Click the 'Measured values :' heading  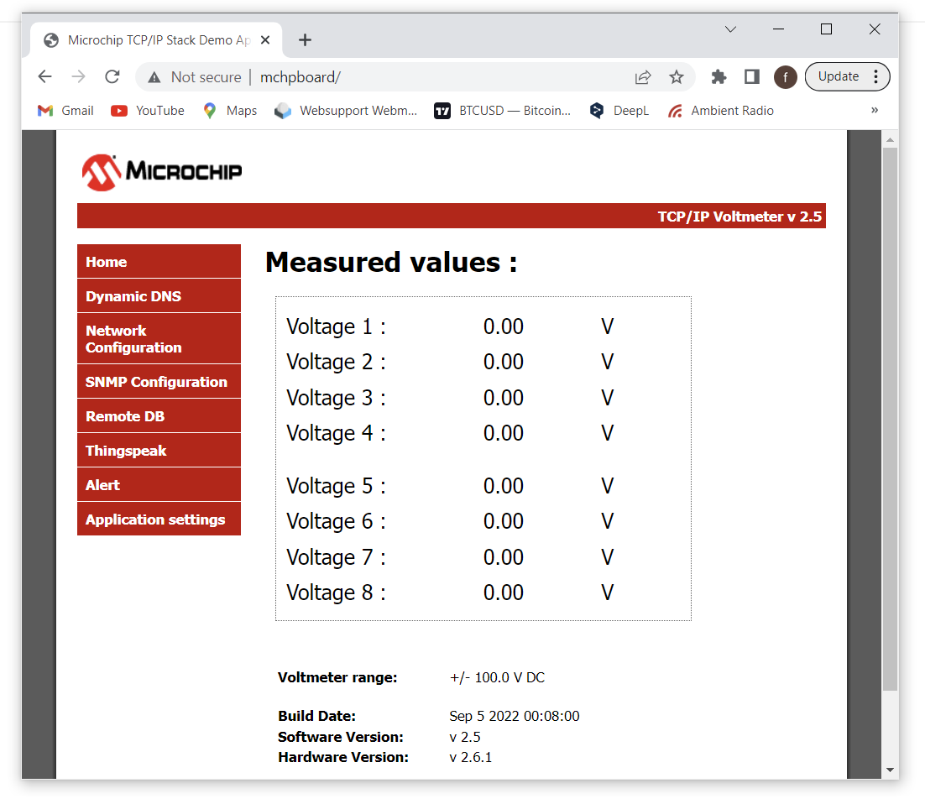click(392, 263)
